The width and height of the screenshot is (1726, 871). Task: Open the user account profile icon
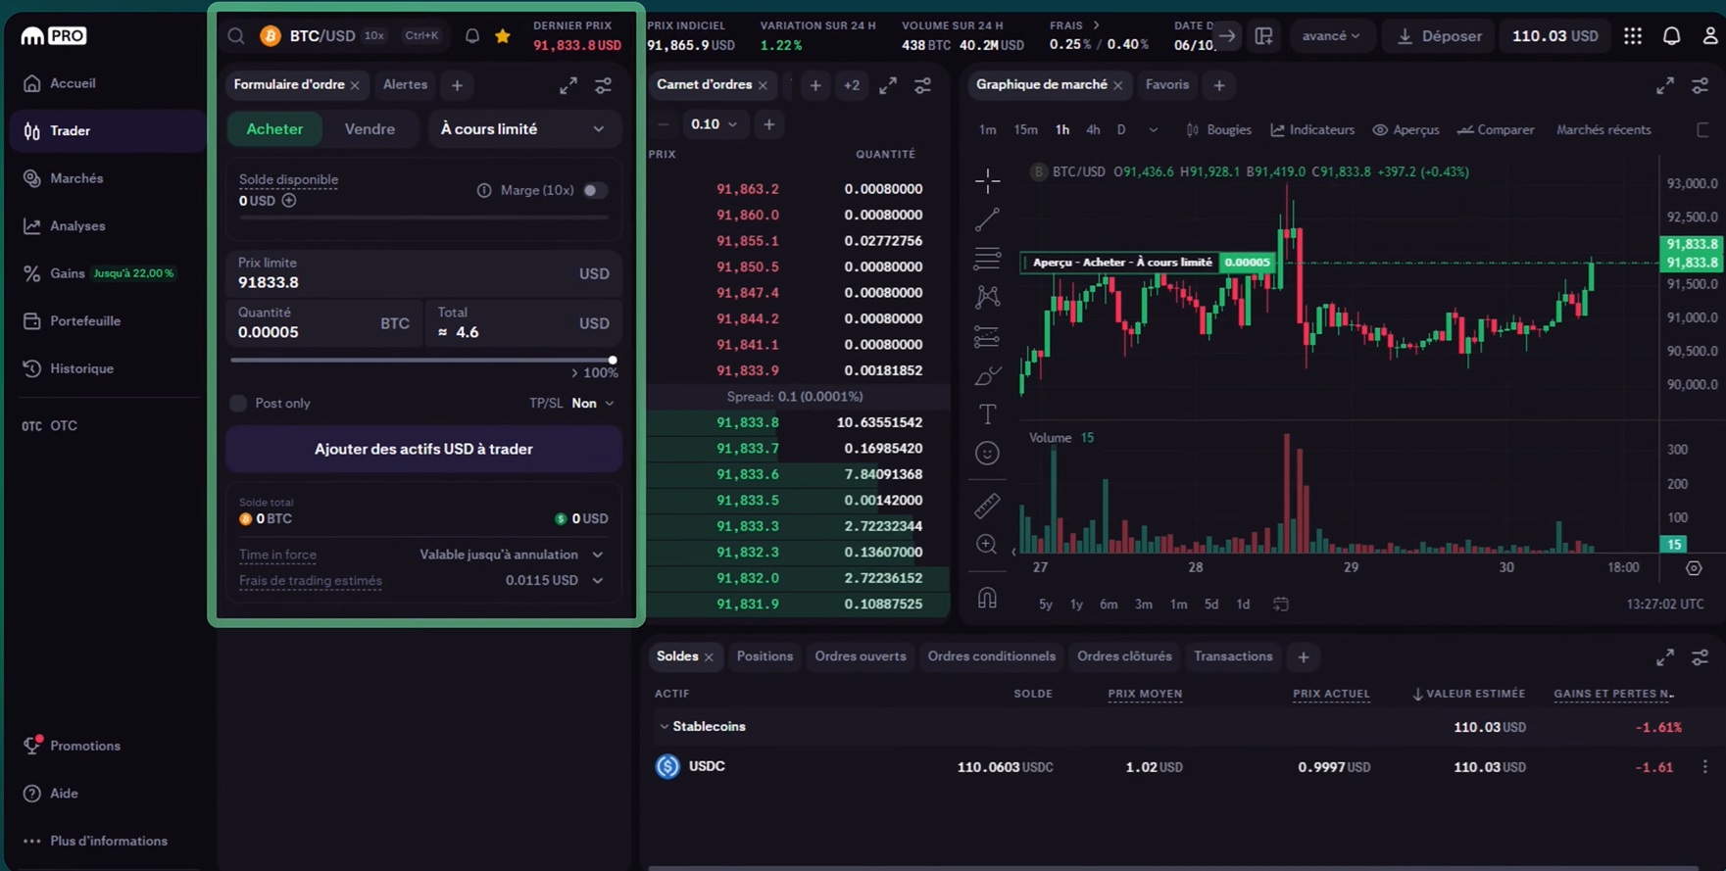(1710, 36)
